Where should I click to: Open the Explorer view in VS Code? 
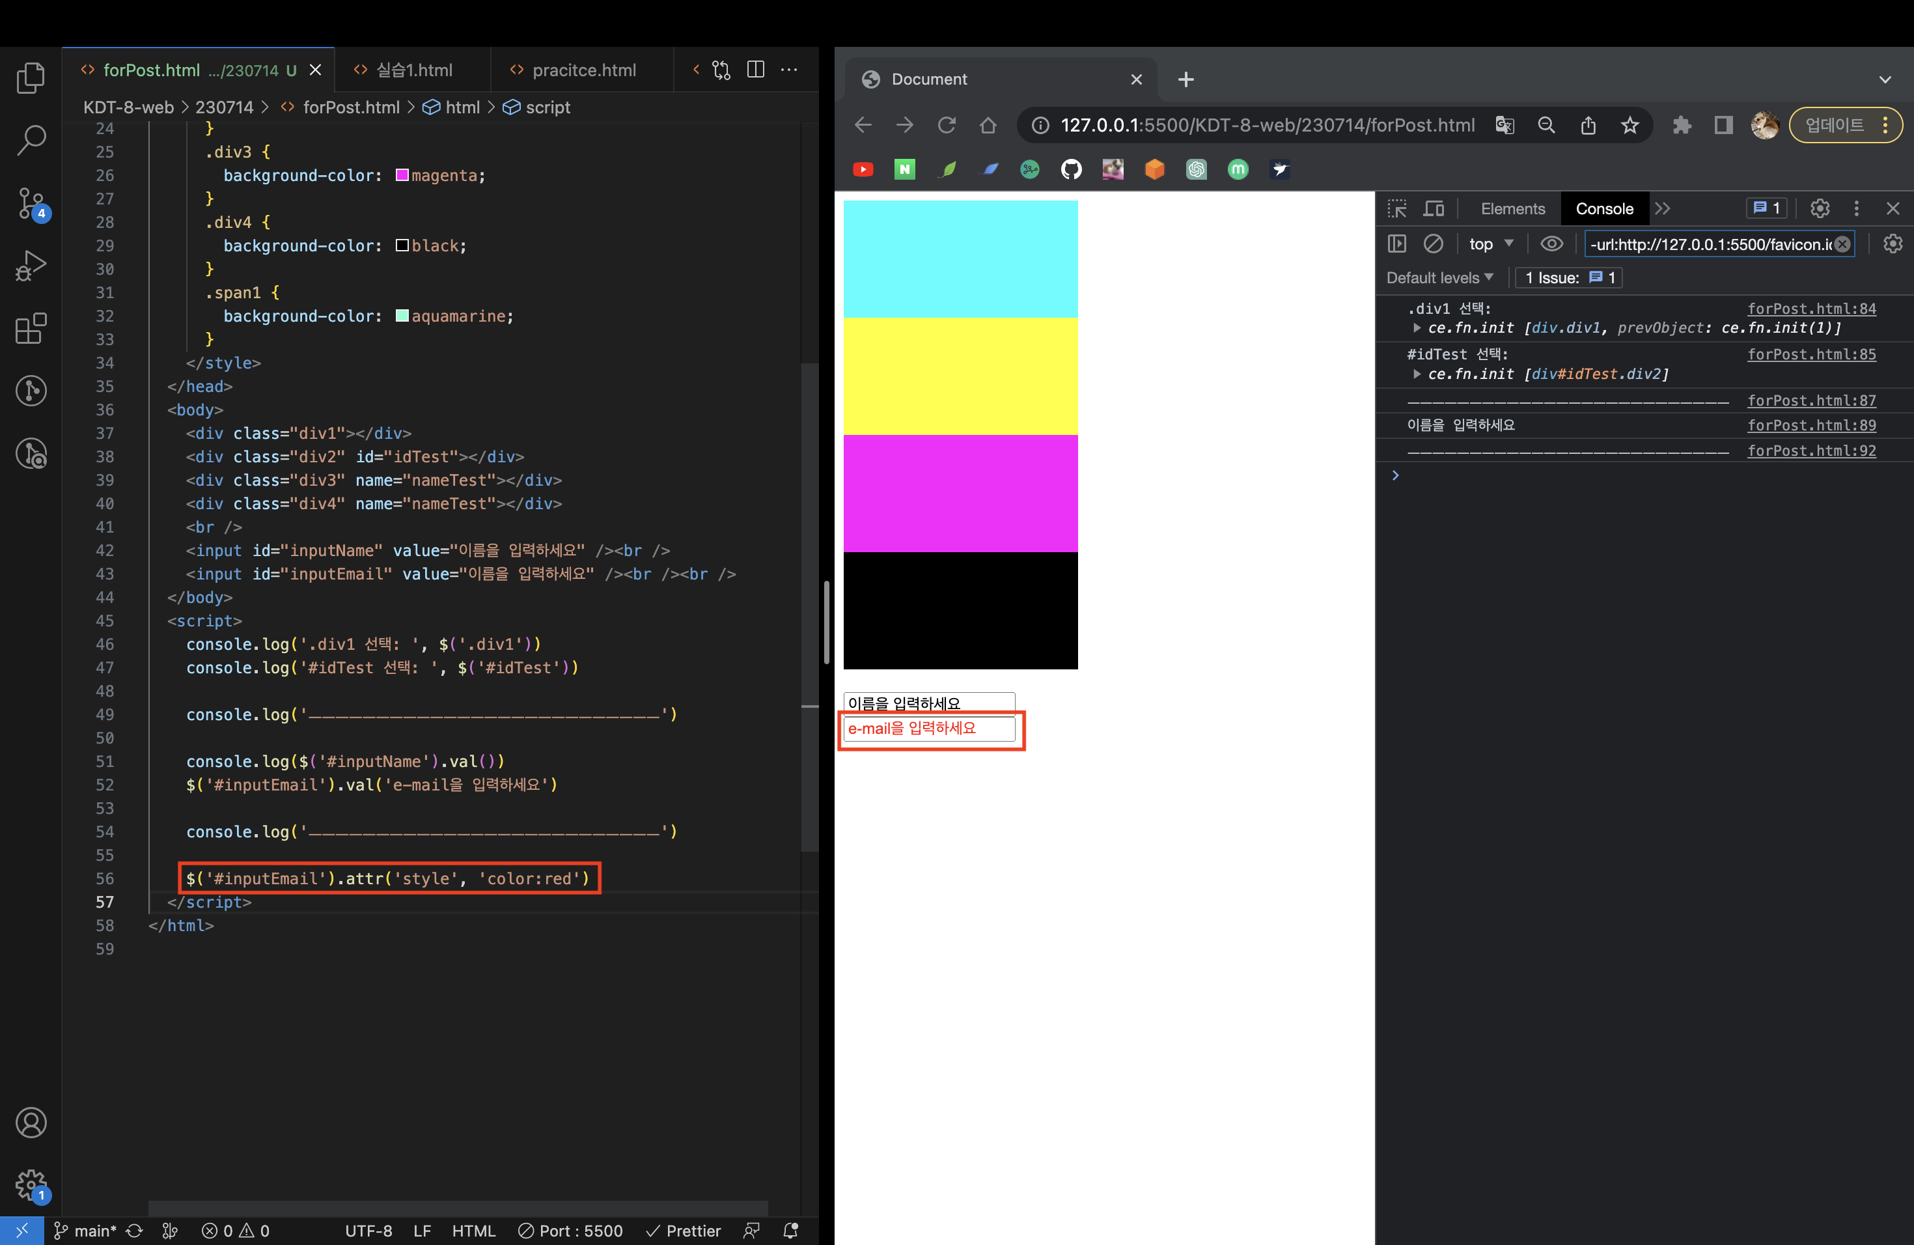31,78
